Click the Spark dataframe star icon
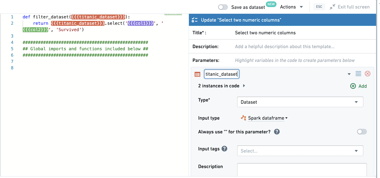380x178 pixels. [244, 118]
